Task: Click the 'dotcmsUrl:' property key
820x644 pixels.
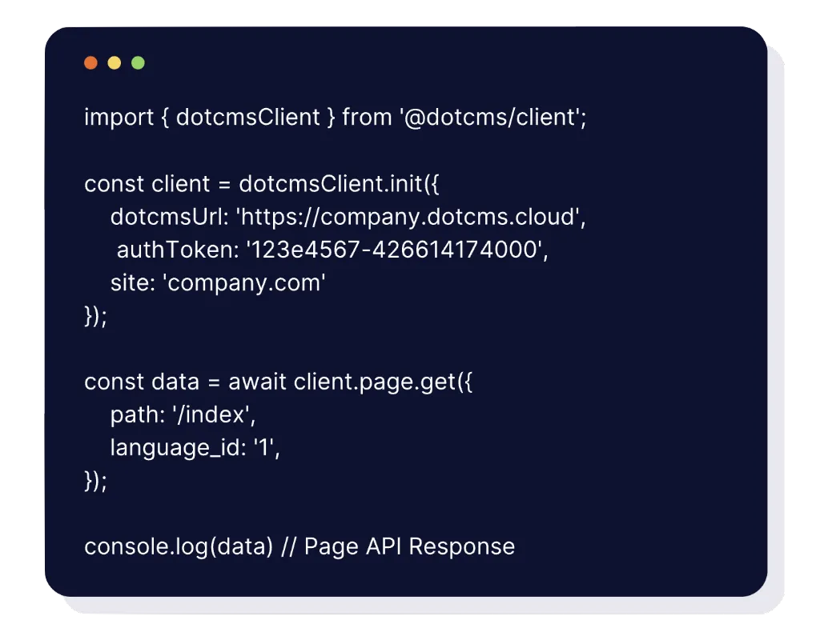Action: tap(168, 217)
